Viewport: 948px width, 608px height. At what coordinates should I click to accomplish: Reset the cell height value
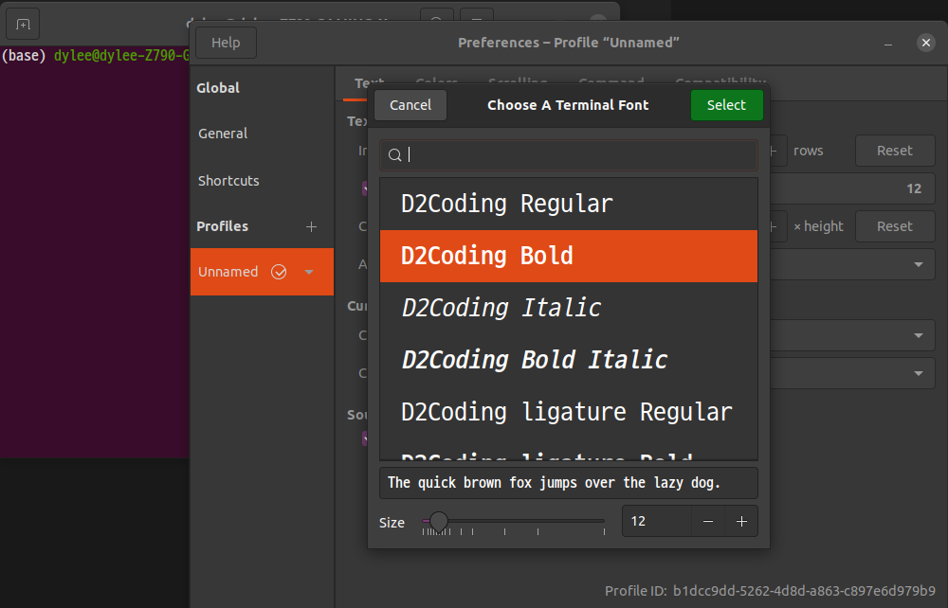tap(894, 226)
